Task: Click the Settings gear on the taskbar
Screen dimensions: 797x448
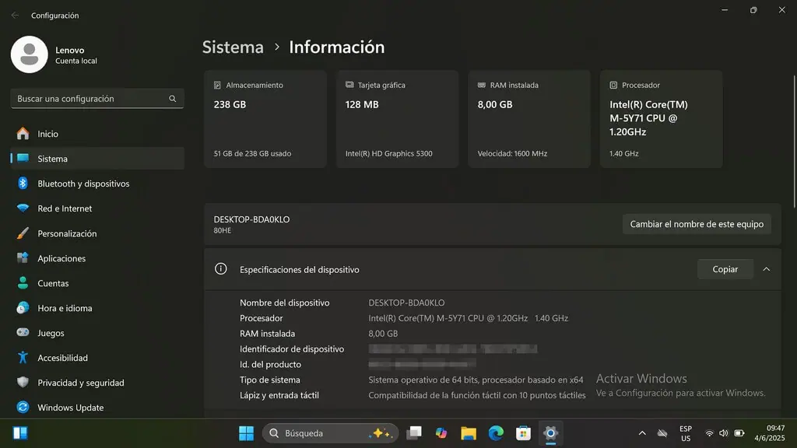Action: pos(550,432)
